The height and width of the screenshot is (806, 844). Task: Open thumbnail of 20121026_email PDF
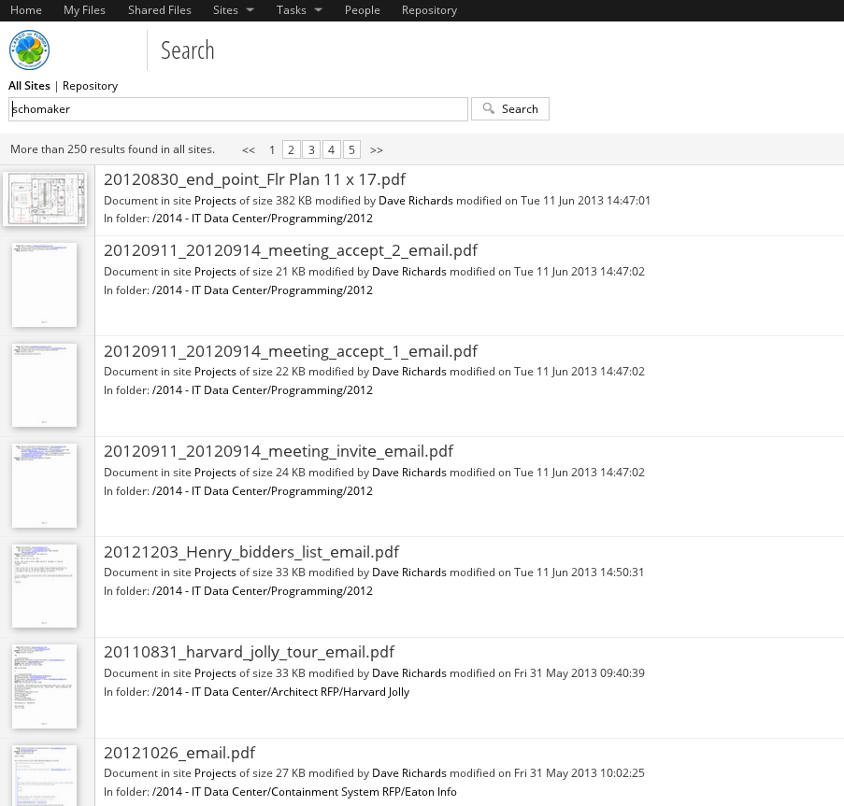44,775
